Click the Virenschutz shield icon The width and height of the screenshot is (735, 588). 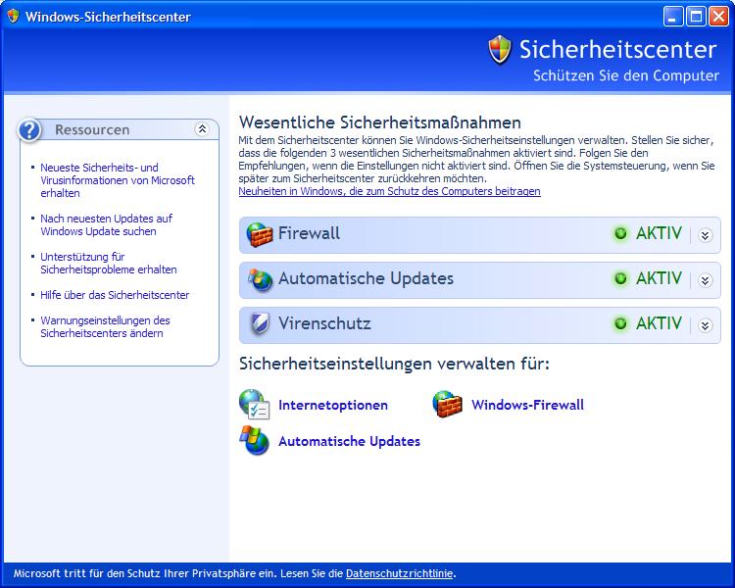click(260, 323)
